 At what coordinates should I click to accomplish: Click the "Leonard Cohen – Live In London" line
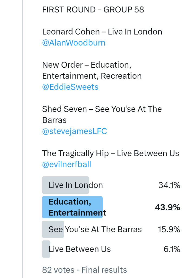click(102, 32)
